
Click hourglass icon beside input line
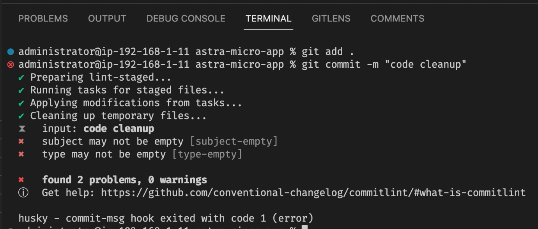tap(22, 129)
